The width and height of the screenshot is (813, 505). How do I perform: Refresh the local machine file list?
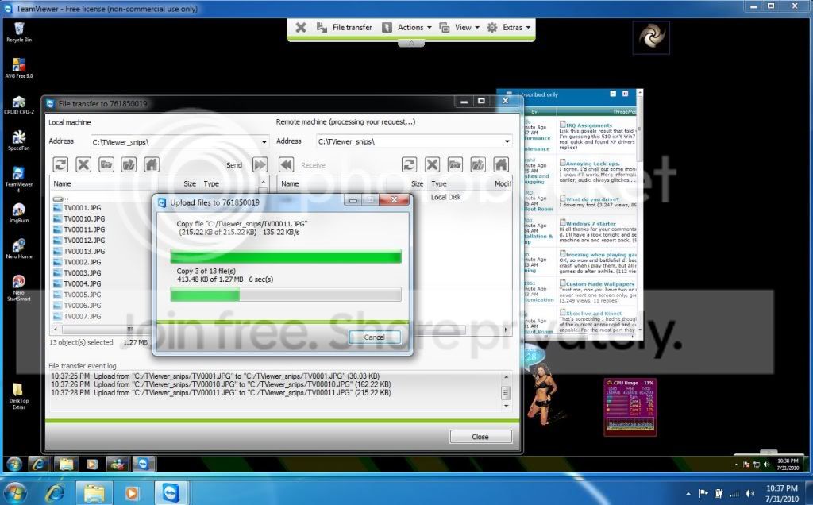(x=60, y=165)
